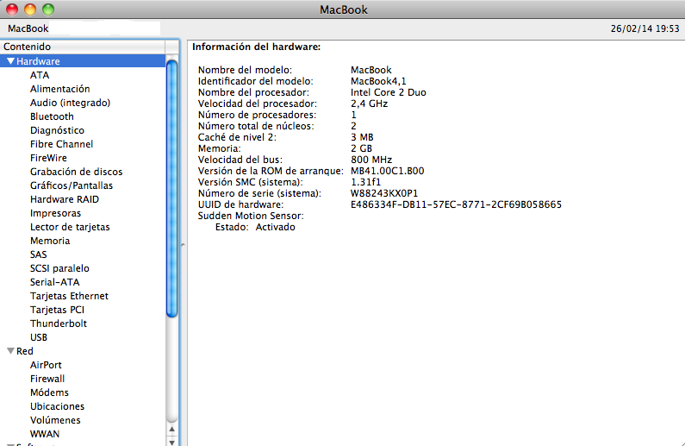Select WWAN item
The image size is (685, 446).
click(x=45, y=434)
